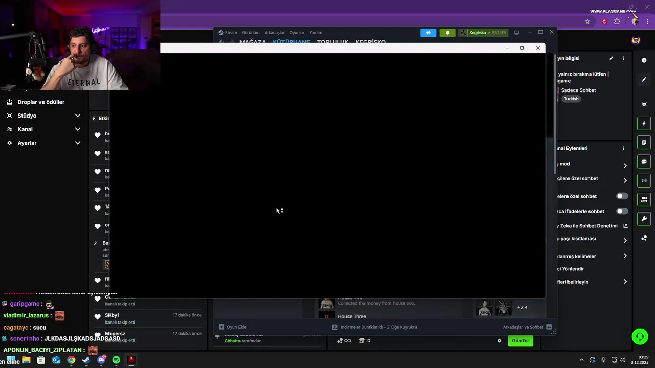Send chat message with Gönder button
Screen dimensions: 655x368
pyautogui.click(x=520, y=341)
